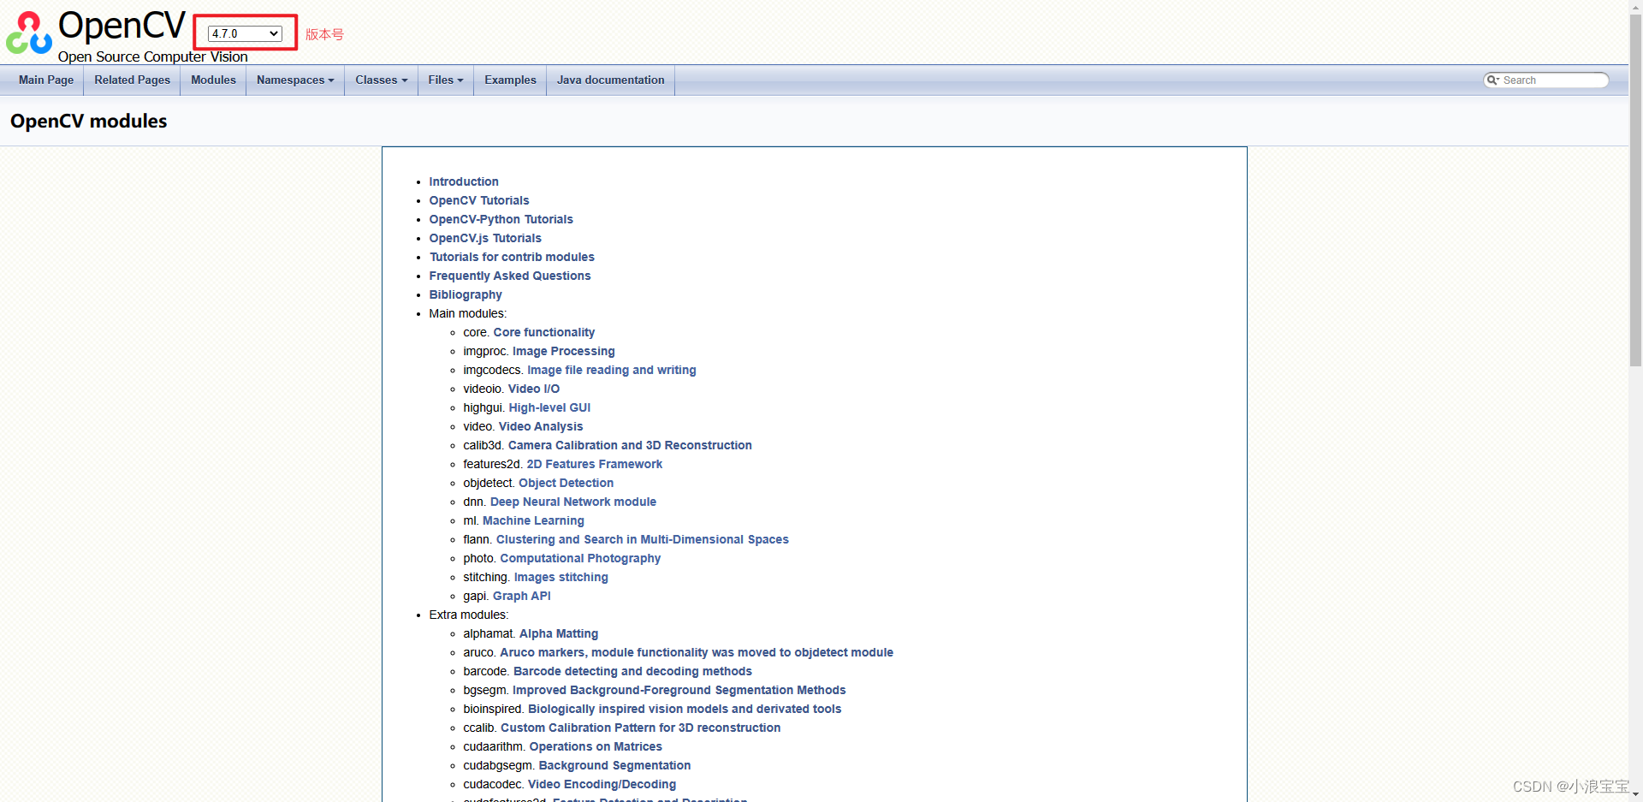
Task: Open the 4.7.0 version dropdown
Action: click(x=245, y=33)
